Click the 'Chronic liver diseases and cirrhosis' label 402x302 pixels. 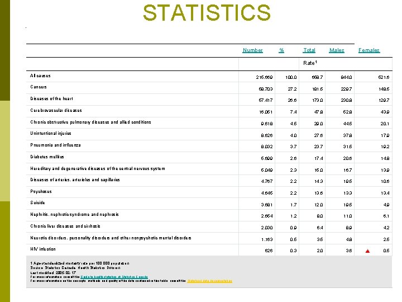click(65, 226)
